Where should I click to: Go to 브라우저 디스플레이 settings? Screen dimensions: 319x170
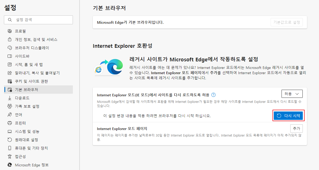pyautogui.click(x=38, y=48)
